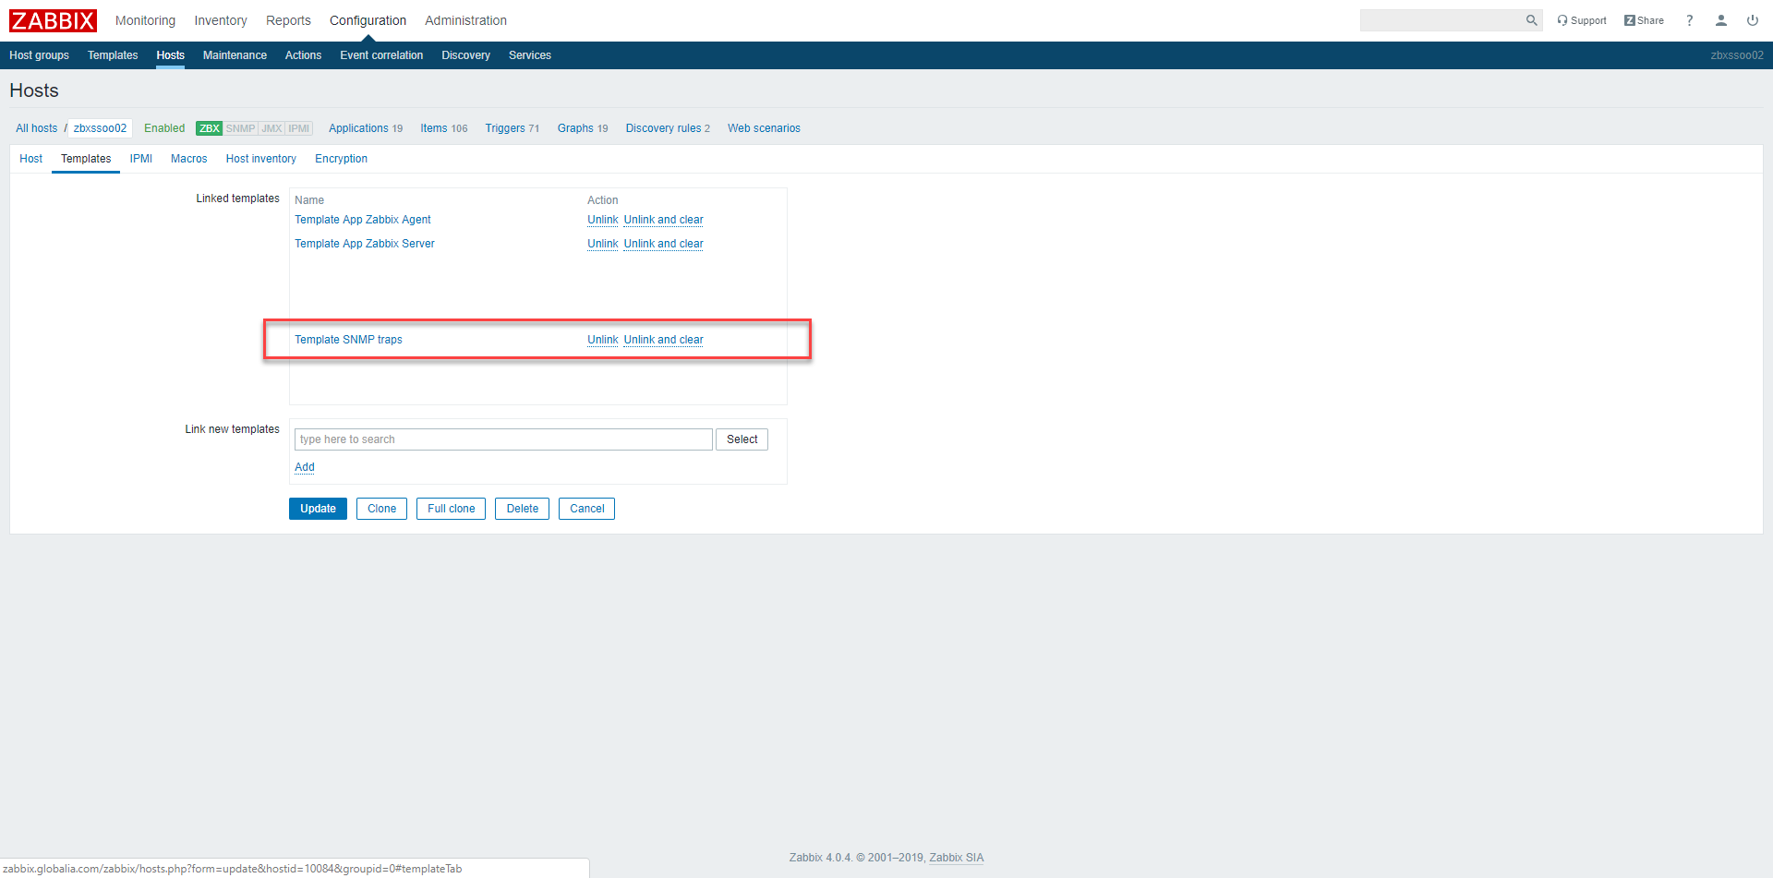Focus the link new templates search field
Image resolution: width=1773 pixels, height=878 pixels.
(503, 439)
